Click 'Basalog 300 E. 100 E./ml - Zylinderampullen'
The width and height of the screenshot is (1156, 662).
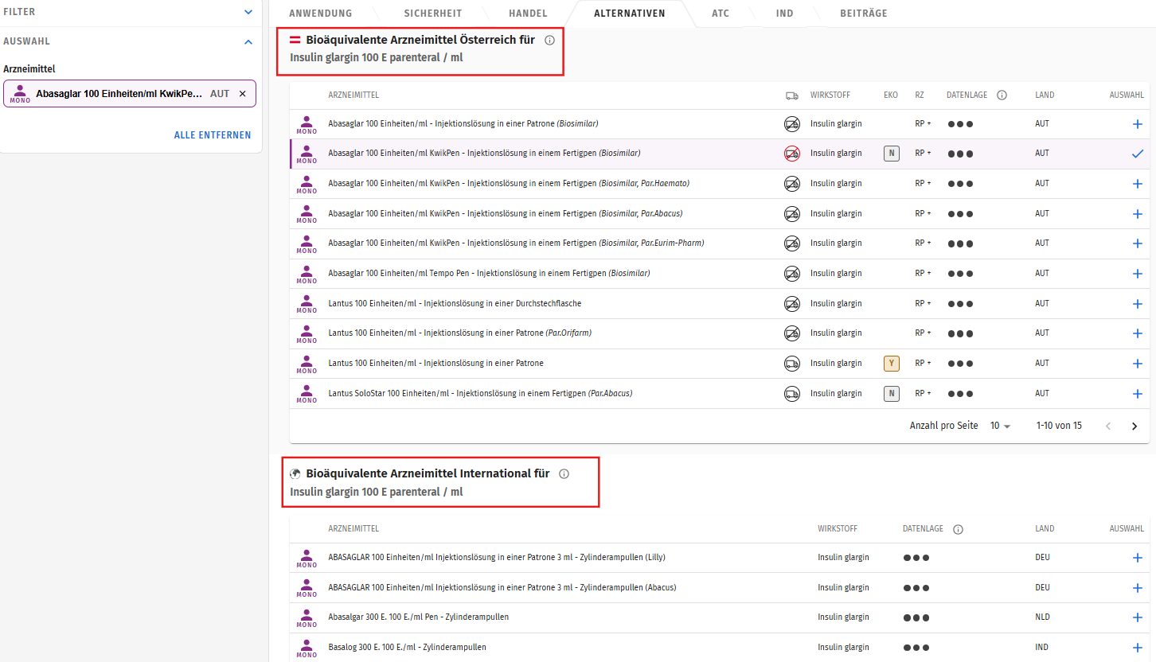coord(407,648)
